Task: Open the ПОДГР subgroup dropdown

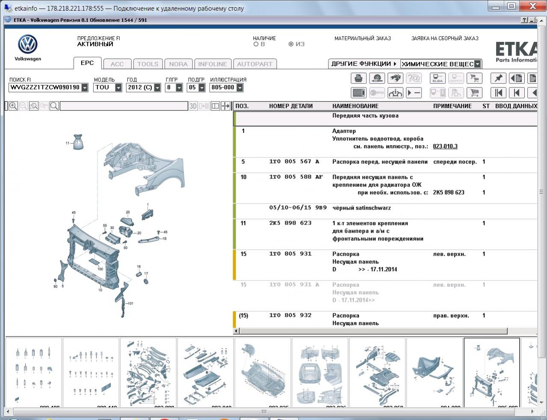Action: [202, 88]
